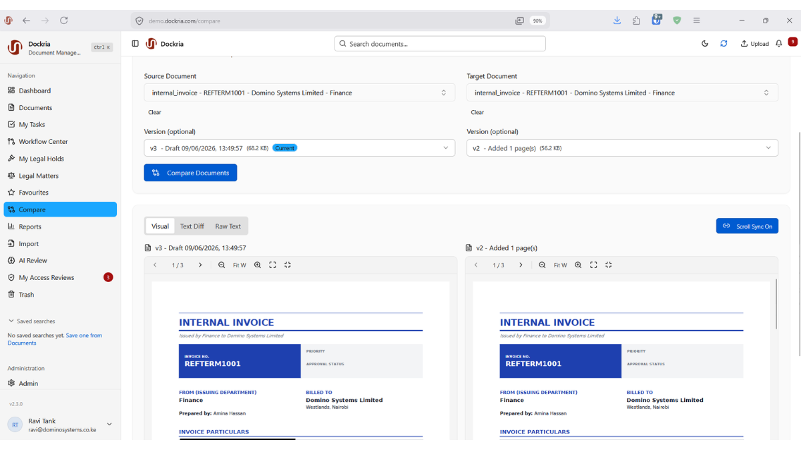Zoom in on the v2 viewer
The image size is (801, 450).
(578, 265)
